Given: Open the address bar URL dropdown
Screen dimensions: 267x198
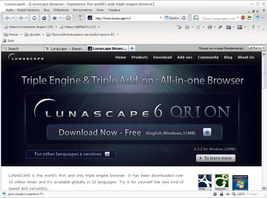Looking at the screenshot, I should pyautogui.click(x=161, y=18).
